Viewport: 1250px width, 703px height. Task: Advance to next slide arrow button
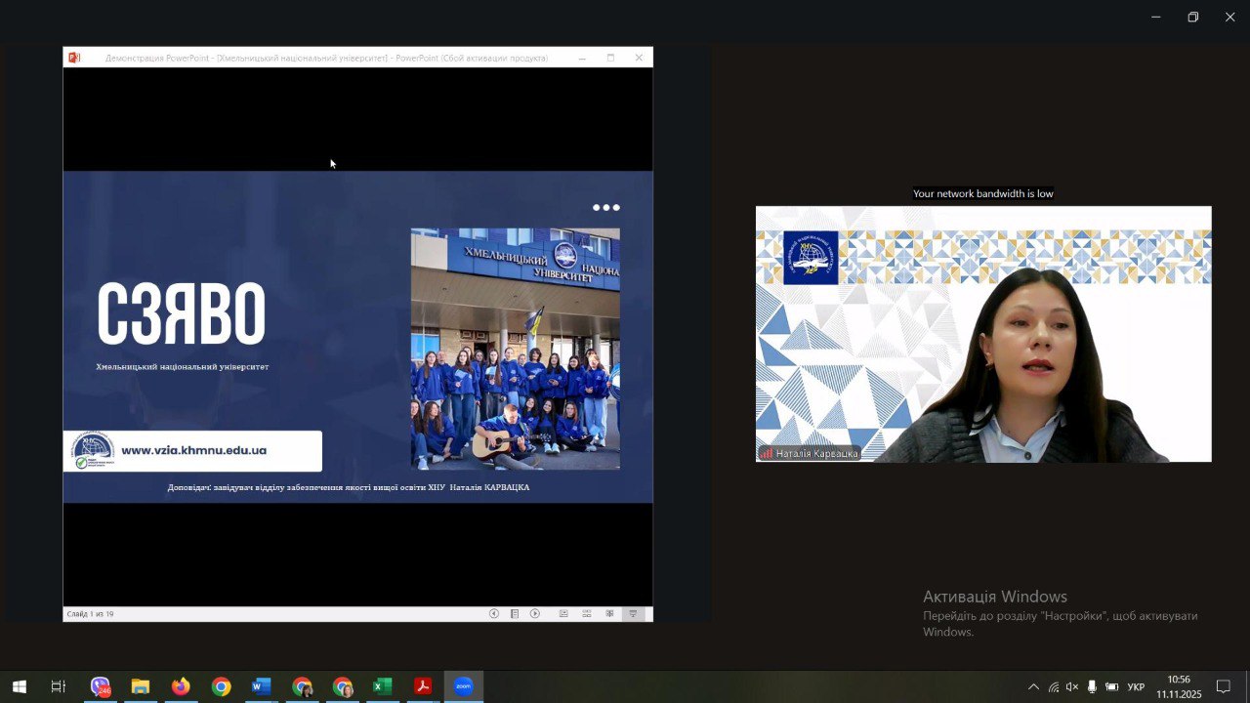pos(535,614)
